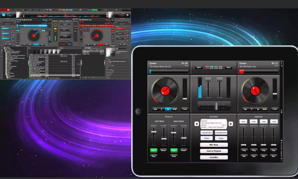Tap Load Left Deck button
The width and height of the screenshot is (298, 179).
207,133
